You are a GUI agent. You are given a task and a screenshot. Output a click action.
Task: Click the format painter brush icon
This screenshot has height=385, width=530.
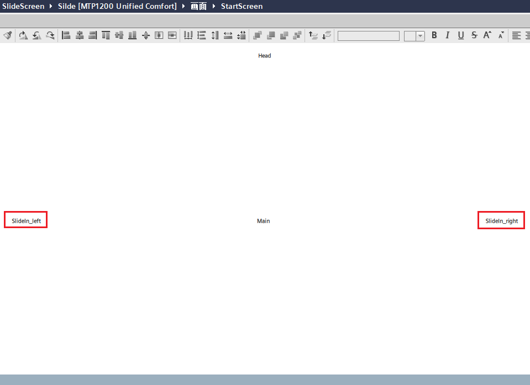(x=7, y=35)
